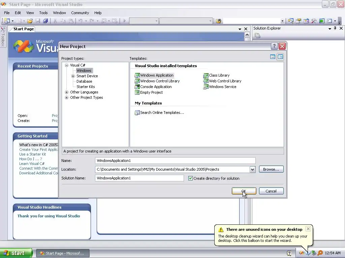The height and width of the screenshot is (258, 345).
Task: Dismiss the unused icons balloon tip
Action: (x=308, y=229)
